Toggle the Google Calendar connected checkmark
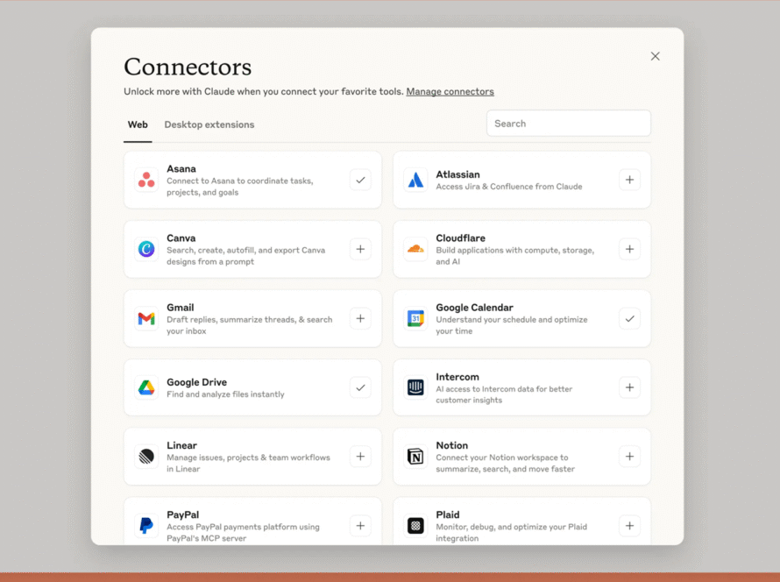 pyautogui.click(x=629, y=318)
